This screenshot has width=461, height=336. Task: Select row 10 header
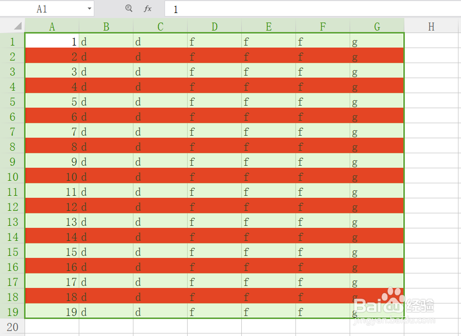coord(13,176)
